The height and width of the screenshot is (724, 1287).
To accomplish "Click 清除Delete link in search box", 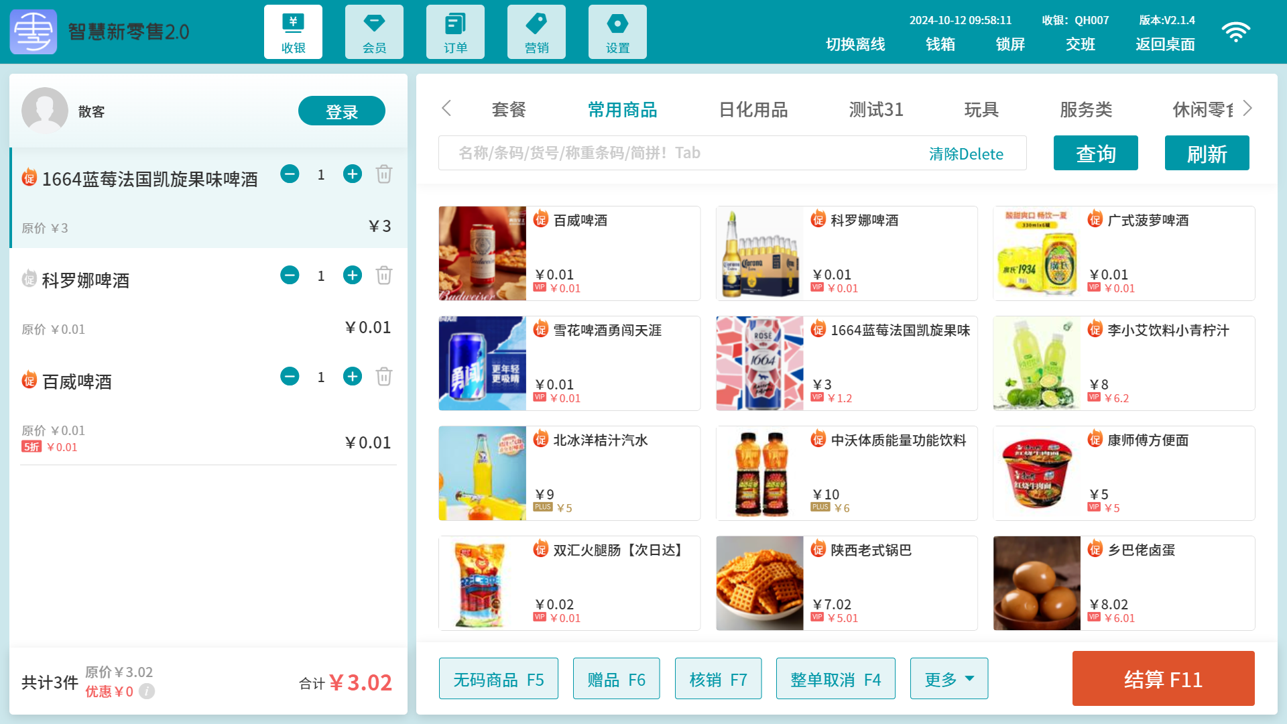I will pyautogui.click(x=965, y=154).
